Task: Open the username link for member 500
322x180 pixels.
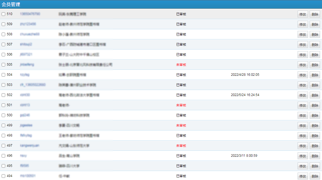Action: tap(25, 115)
